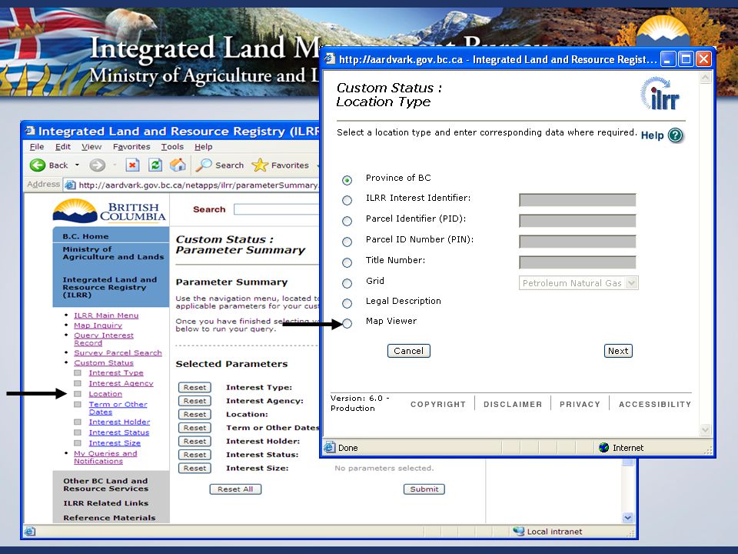This screenshot has height=554, width=738.
Task: Click the Next button in popup
Action: pyautogui.click(x=618, y=351)
